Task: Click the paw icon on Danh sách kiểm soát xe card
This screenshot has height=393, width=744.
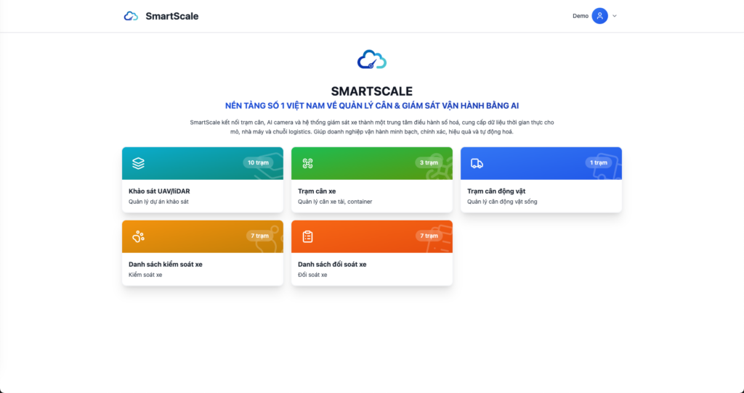Action: (138, 236)
